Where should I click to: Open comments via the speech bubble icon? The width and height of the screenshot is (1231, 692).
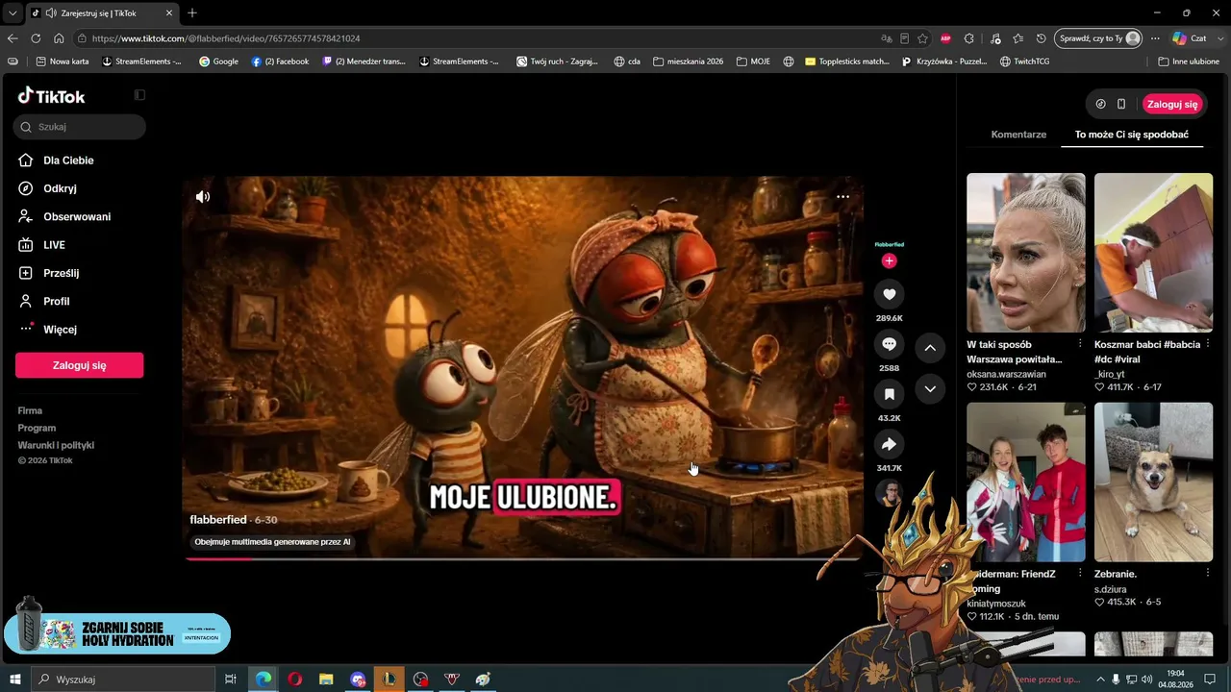point(889,344)
